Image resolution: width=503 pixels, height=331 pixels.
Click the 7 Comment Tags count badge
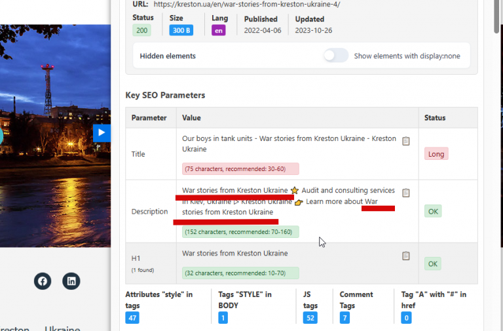[345, 318]
